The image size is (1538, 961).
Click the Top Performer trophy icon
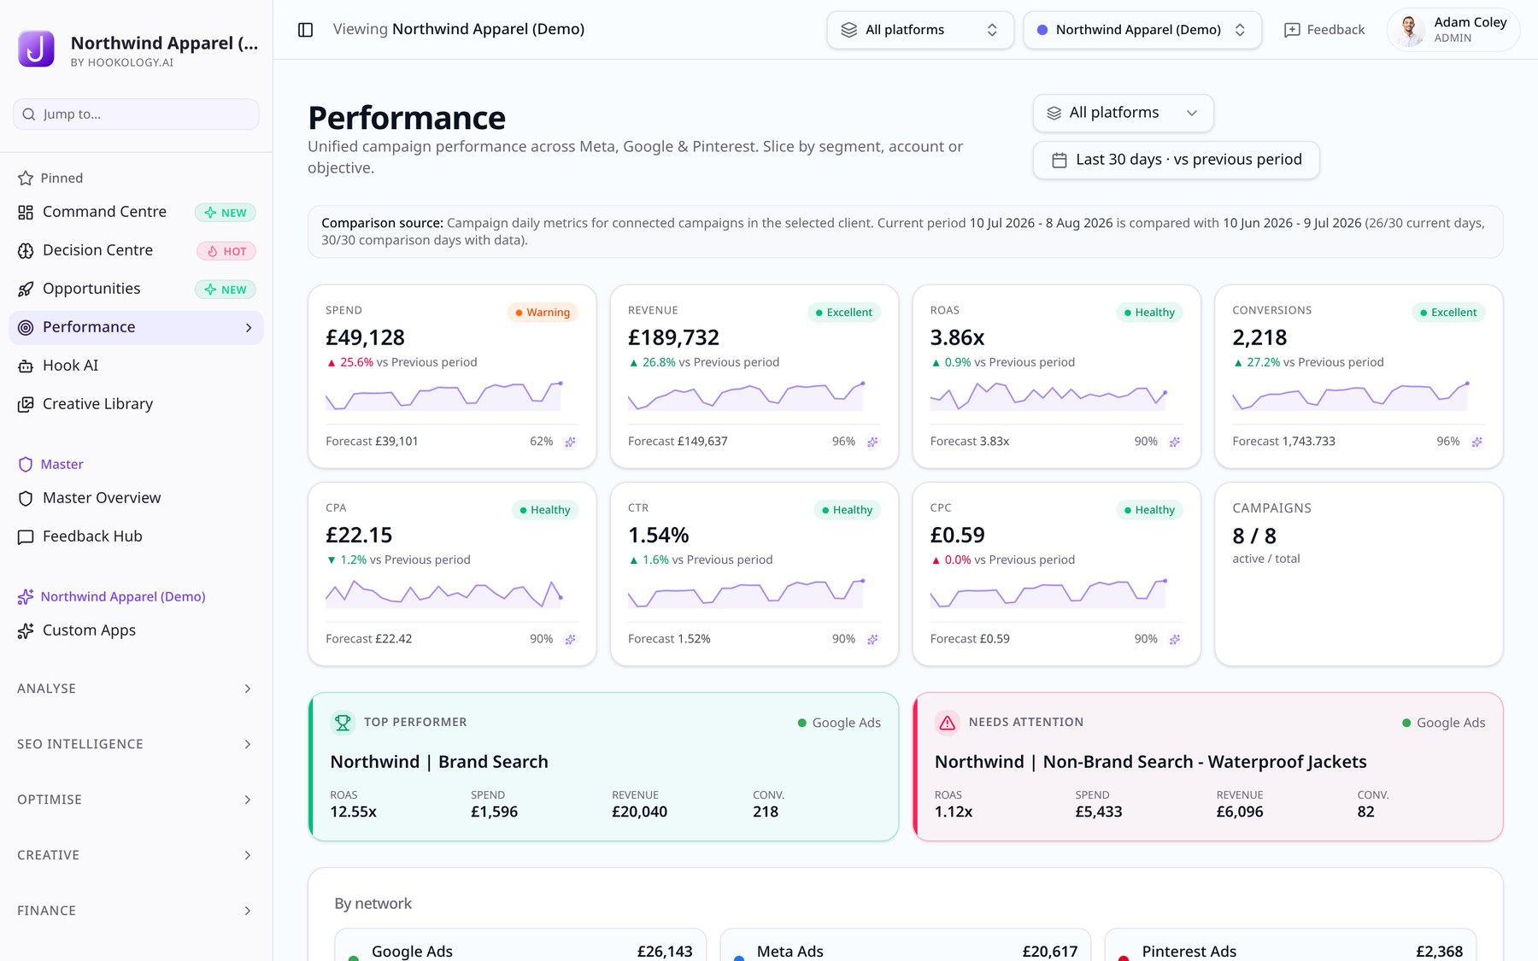coord(343,723)
